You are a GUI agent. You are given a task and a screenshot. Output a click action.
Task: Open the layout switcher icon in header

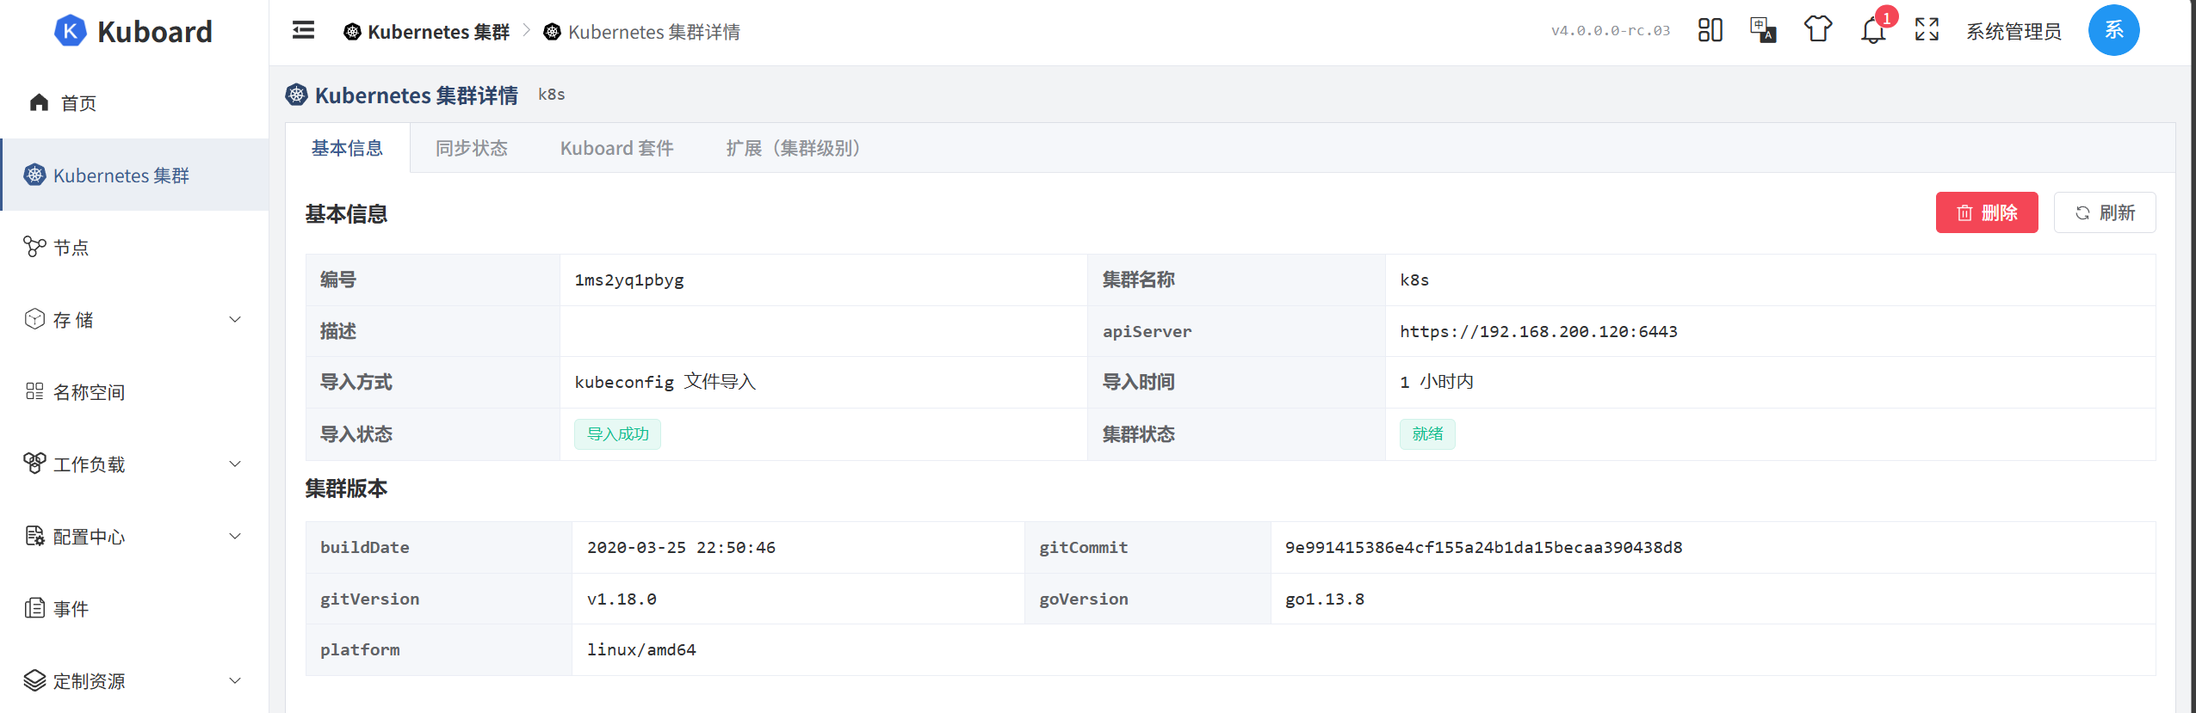(1710, 30)
